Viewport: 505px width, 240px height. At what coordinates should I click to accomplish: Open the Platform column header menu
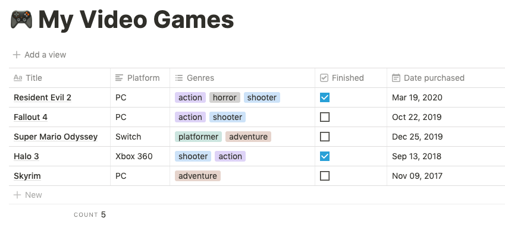click(x=140, y=78)
